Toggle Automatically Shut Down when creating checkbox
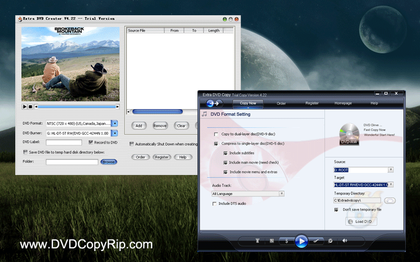Viewport: 420px width, 262px height. tap(132, 144)
